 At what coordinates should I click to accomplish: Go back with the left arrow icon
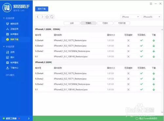[38, 17]
